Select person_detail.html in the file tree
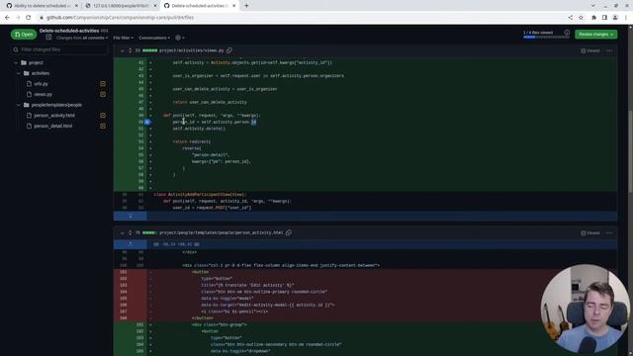 [x=52, y=126]
